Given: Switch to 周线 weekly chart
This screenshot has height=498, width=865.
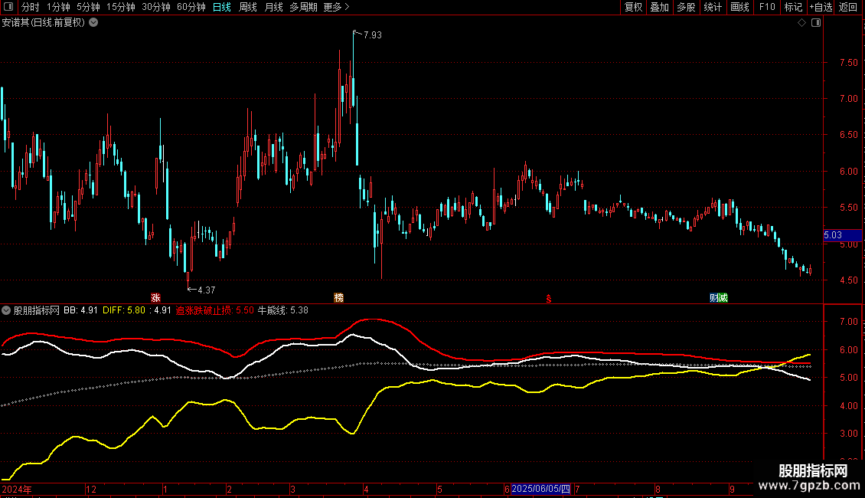Looking at the screenshot, I should click(248, 7).
